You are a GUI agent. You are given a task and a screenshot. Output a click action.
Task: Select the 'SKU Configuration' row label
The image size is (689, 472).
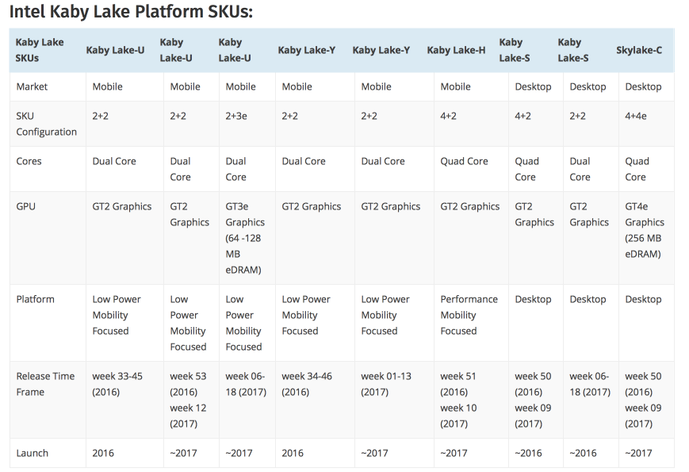(46, 124)
